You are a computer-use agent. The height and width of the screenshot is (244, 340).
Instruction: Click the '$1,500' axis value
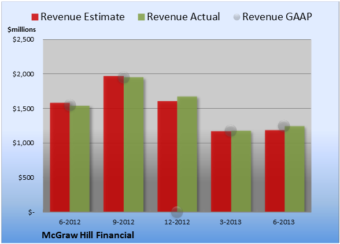pyautogui.click(x=23, y=109)
